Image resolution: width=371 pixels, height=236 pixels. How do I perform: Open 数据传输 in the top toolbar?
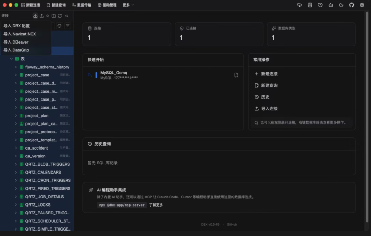82,5
